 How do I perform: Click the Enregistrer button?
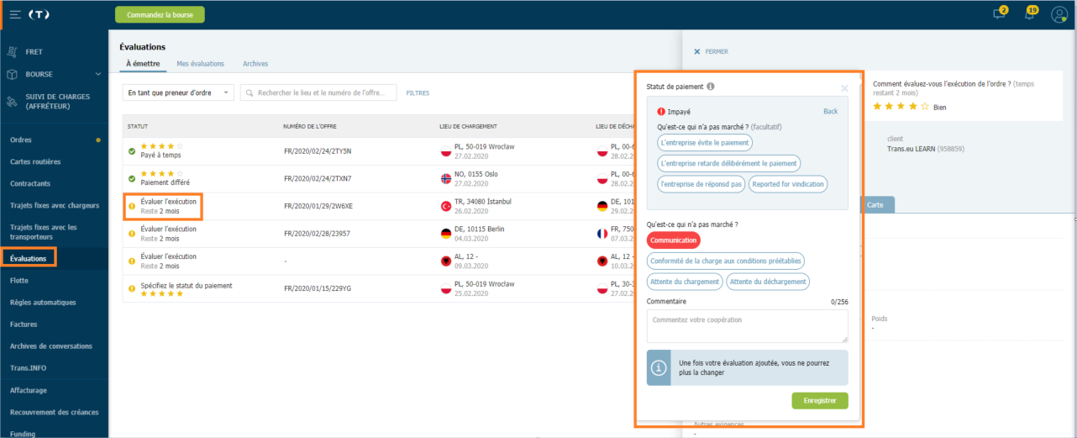[x=820, y=401]
